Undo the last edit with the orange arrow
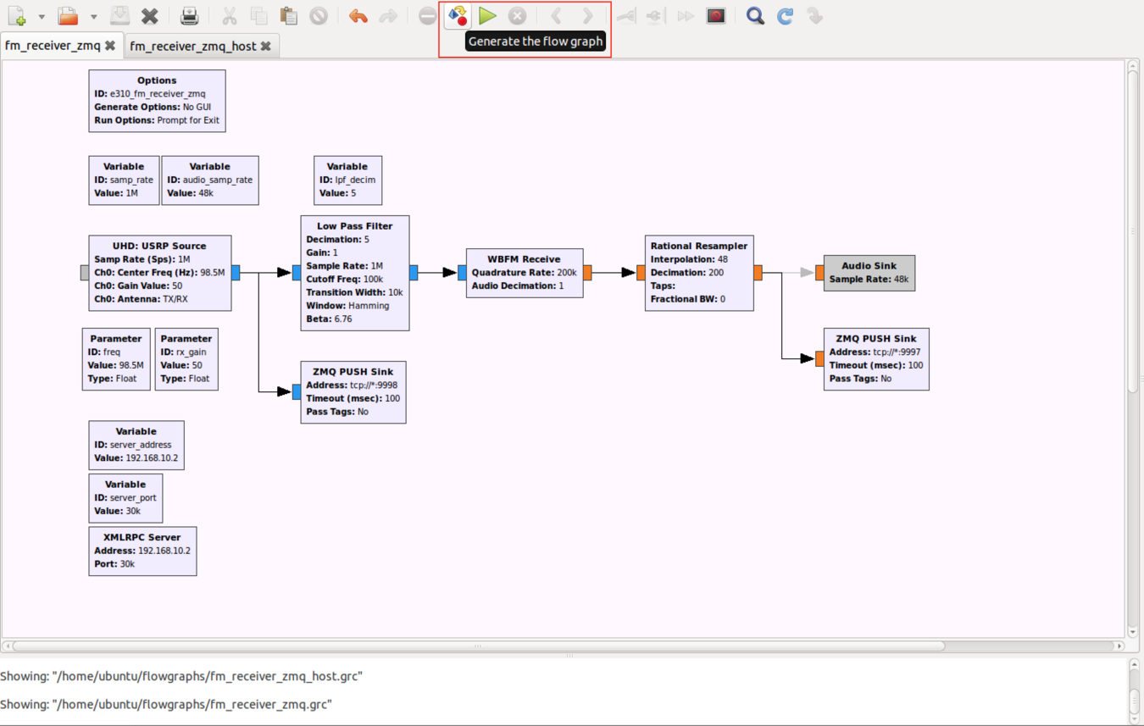Viewport: 1144px width, 726px height. coord(358,16)
